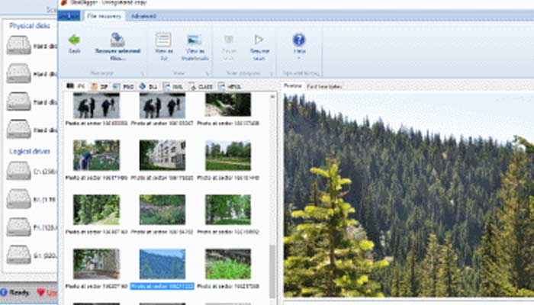The height and width of the screenshot is (305, 534).
Task: Select the First few bytes tab
Action: (x=324, y=86)
